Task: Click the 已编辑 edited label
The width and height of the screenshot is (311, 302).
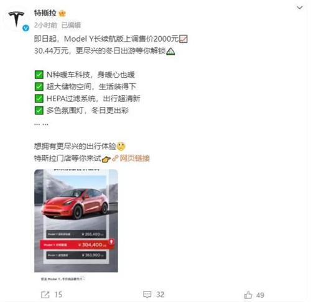Action: pyautogui.click(x=71, y=25)
